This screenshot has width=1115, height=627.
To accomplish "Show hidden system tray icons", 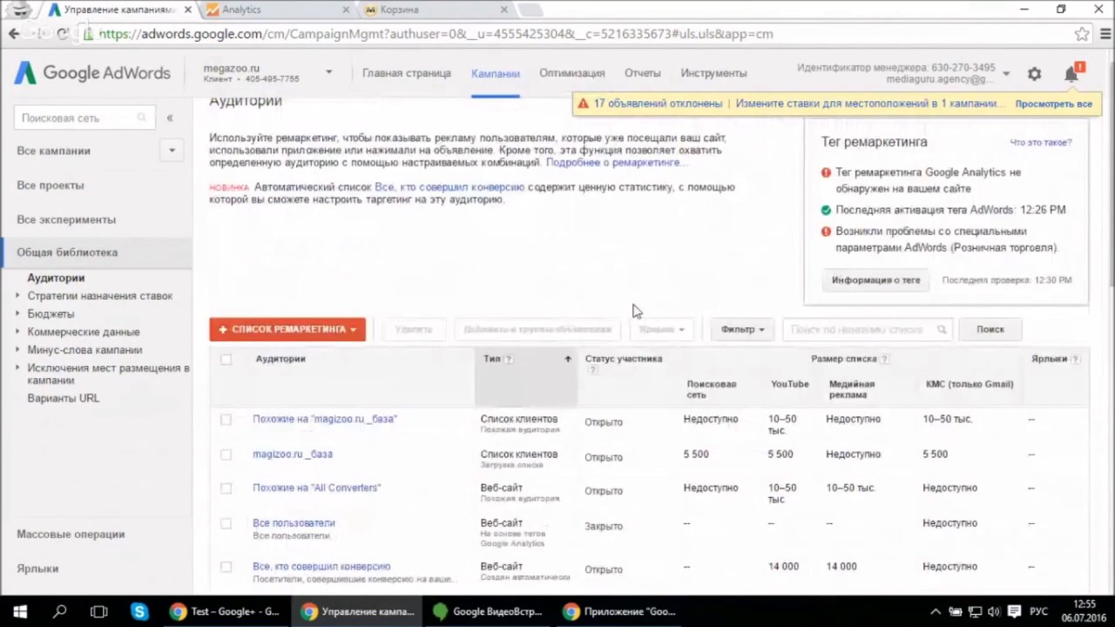I will [x=936, y=611].
